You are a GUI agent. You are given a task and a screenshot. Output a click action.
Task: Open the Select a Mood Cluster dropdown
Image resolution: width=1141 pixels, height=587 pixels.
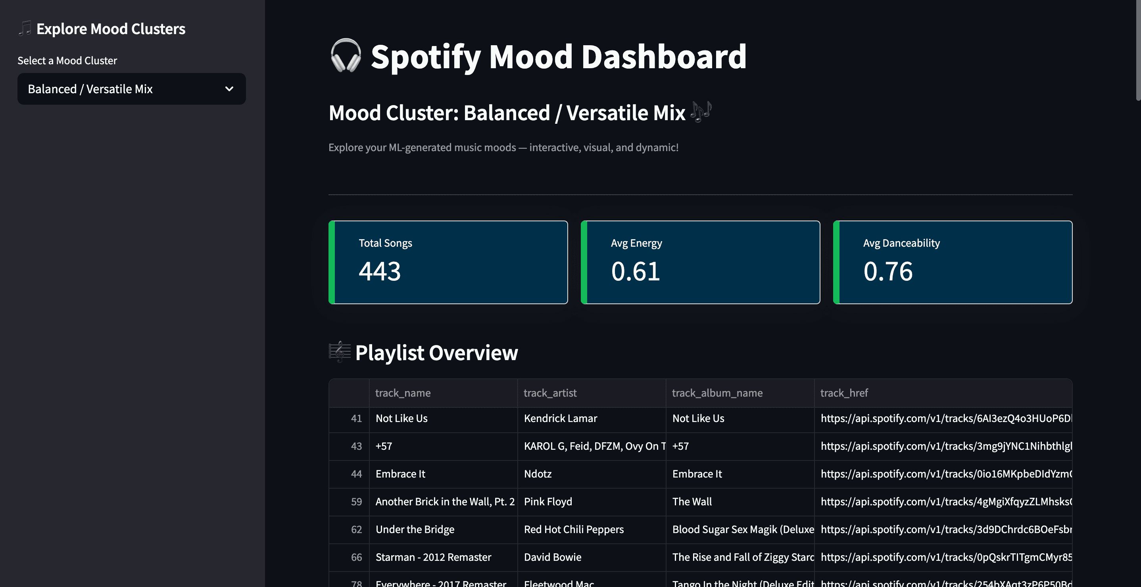click(x=132, y=89)
